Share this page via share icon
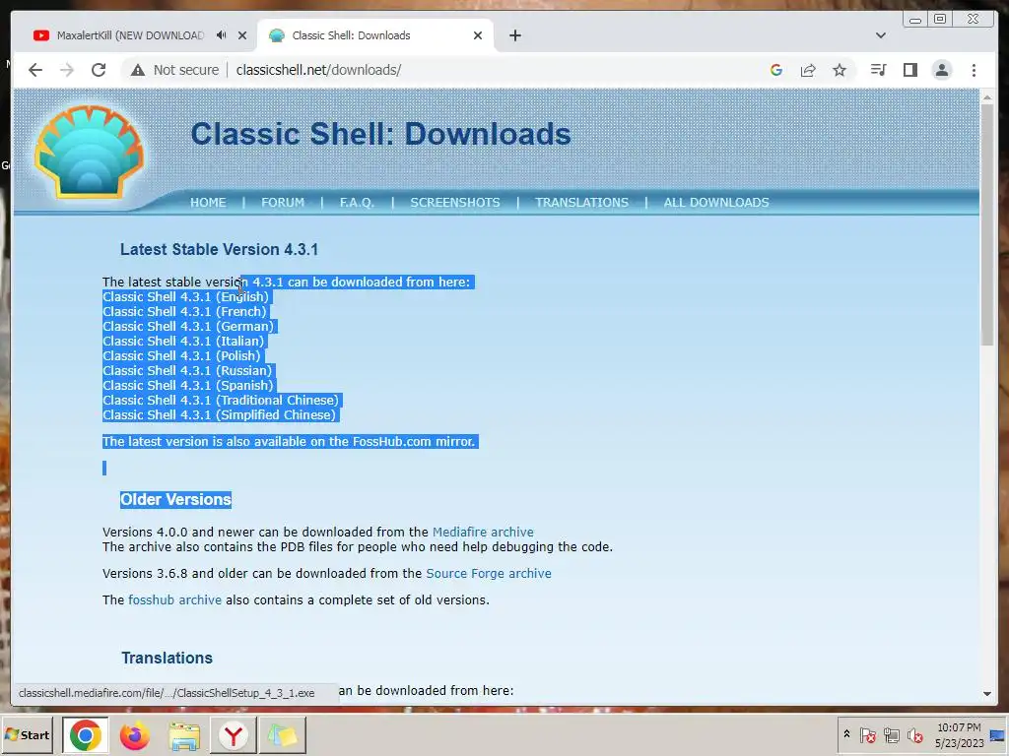1009x756 pixels. [808, 70]
